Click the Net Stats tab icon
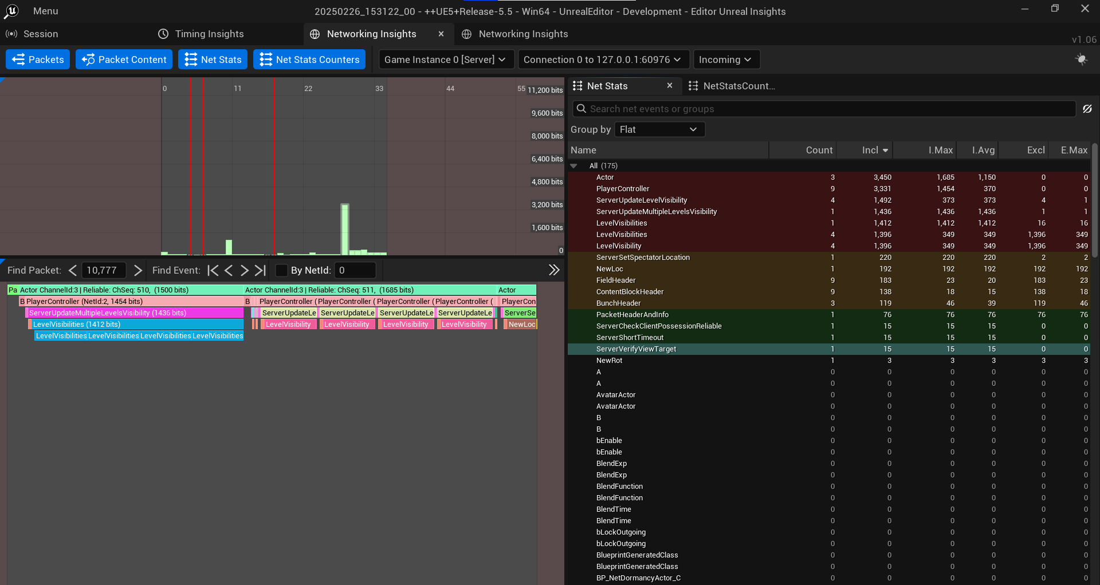 577,86
